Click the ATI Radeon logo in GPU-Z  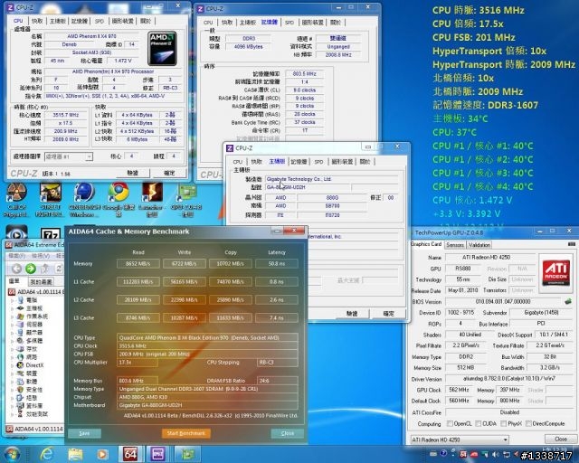(556, 274)
